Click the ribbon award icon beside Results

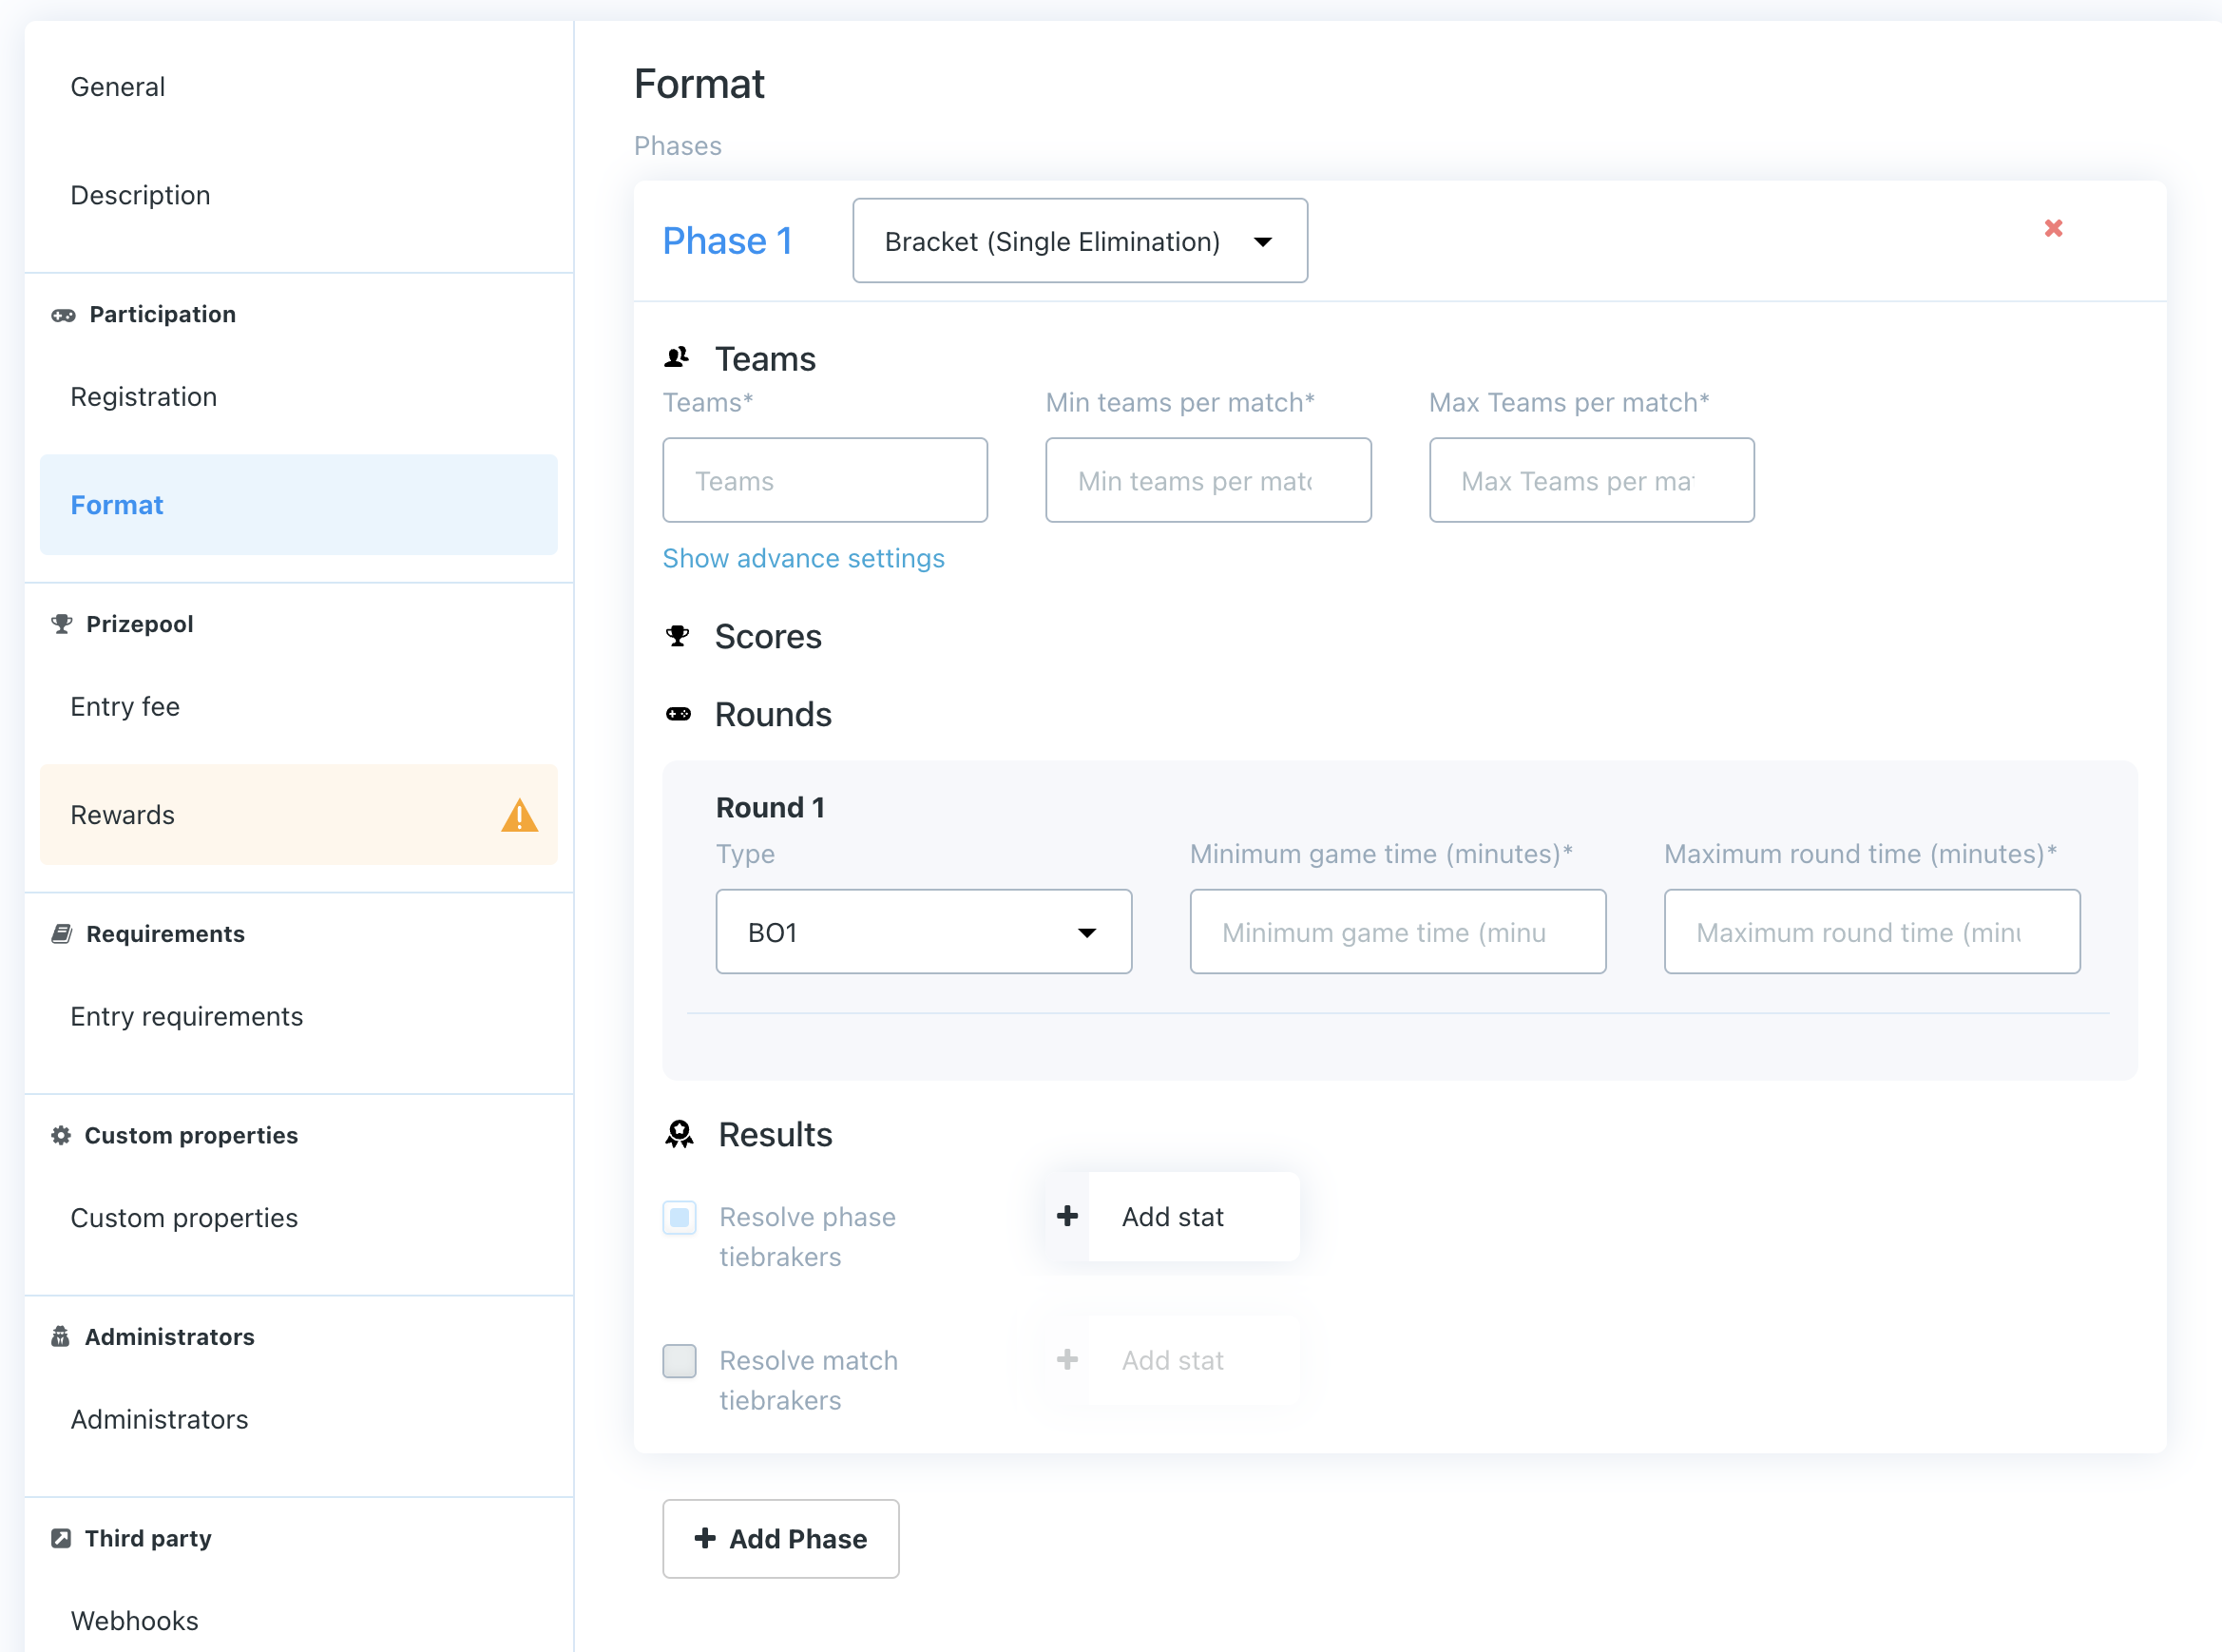pos(679,1134)
